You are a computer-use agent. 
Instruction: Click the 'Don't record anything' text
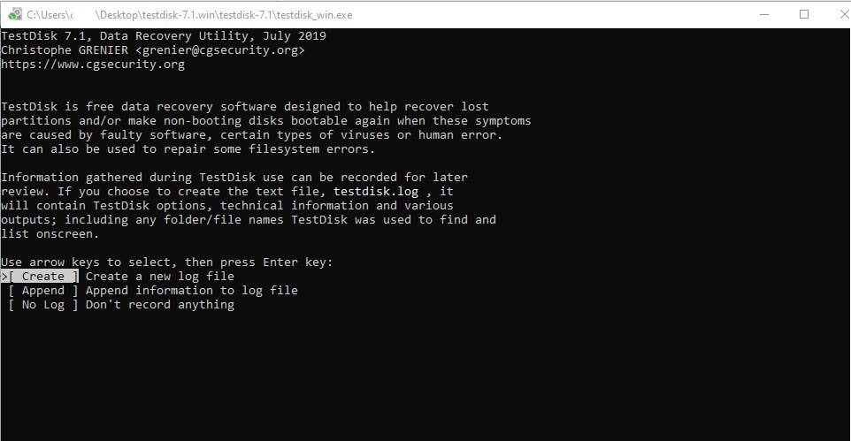pyautogui.click(x=159, y=304)
